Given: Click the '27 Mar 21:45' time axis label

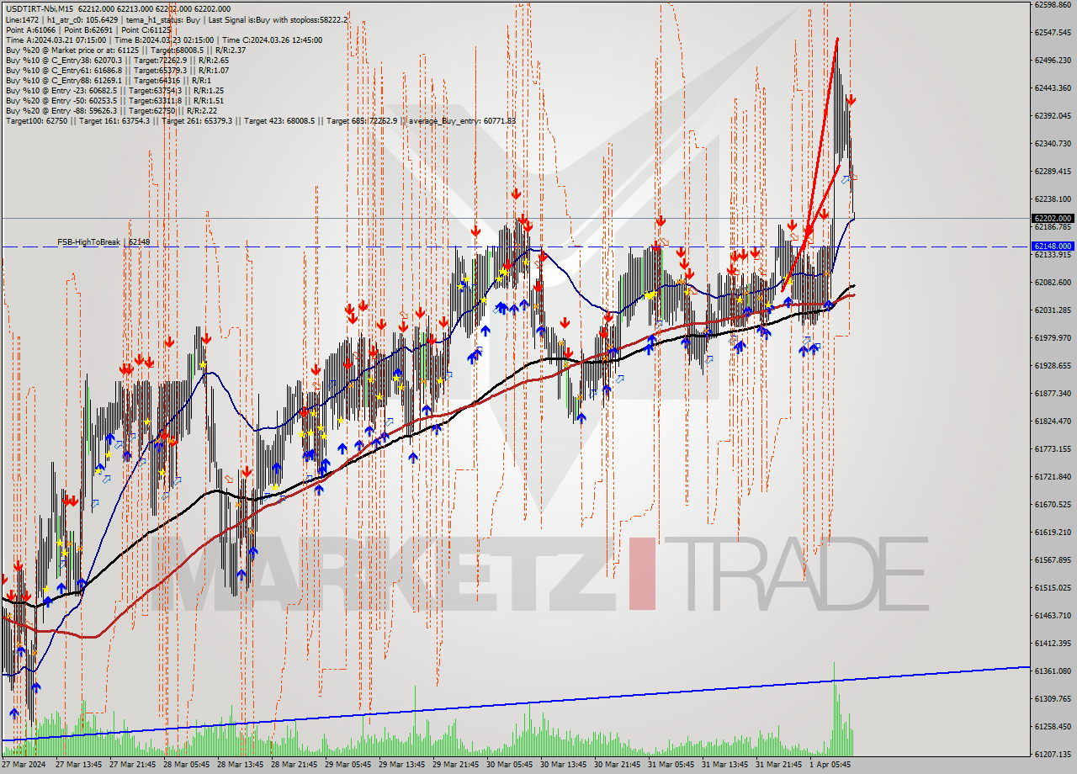Looking at the screenshot, I should 132,766.
